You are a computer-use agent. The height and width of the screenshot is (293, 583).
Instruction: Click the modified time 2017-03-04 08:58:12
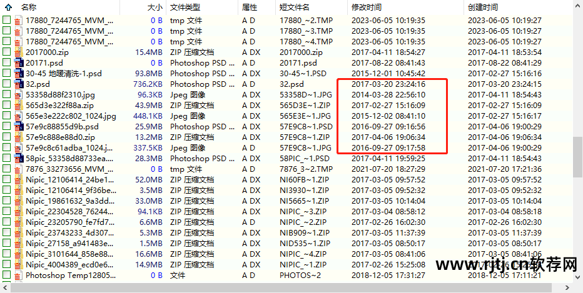tap(388, 212)
